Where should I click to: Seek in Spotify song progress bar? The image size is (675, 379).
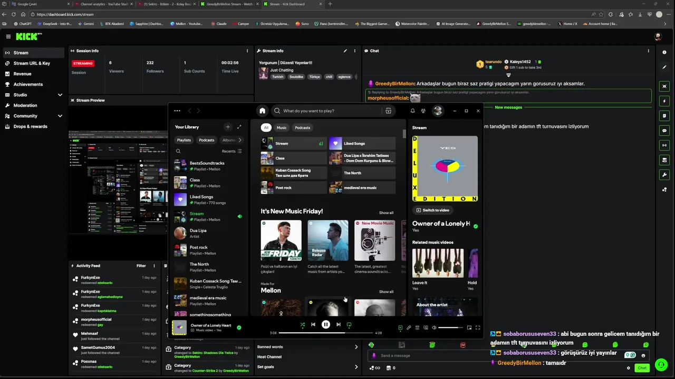tap(326, 333)
